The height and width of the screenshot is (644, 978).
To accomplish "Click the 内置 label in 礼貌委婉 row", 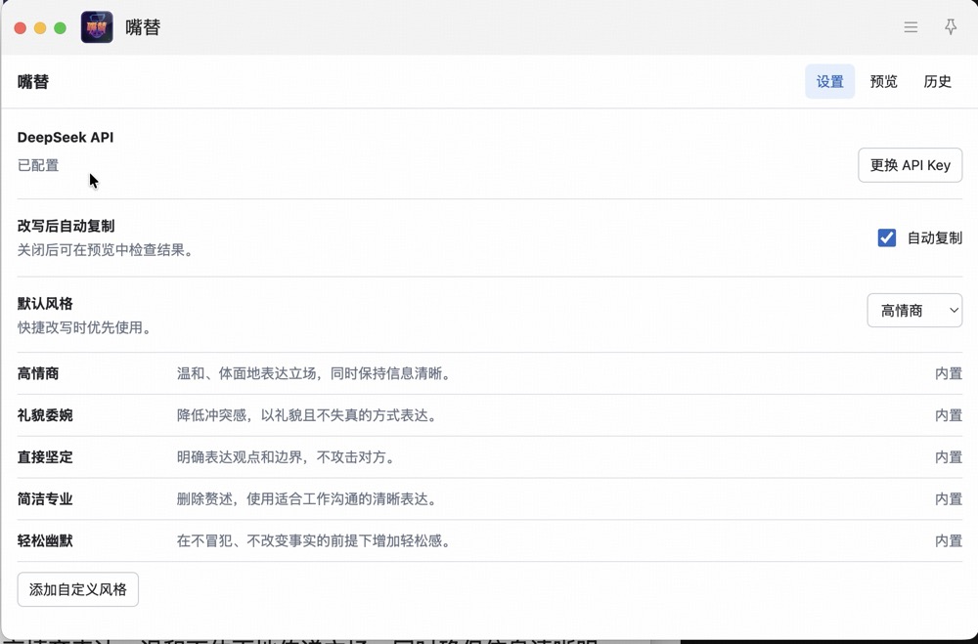I will (948, 415).
